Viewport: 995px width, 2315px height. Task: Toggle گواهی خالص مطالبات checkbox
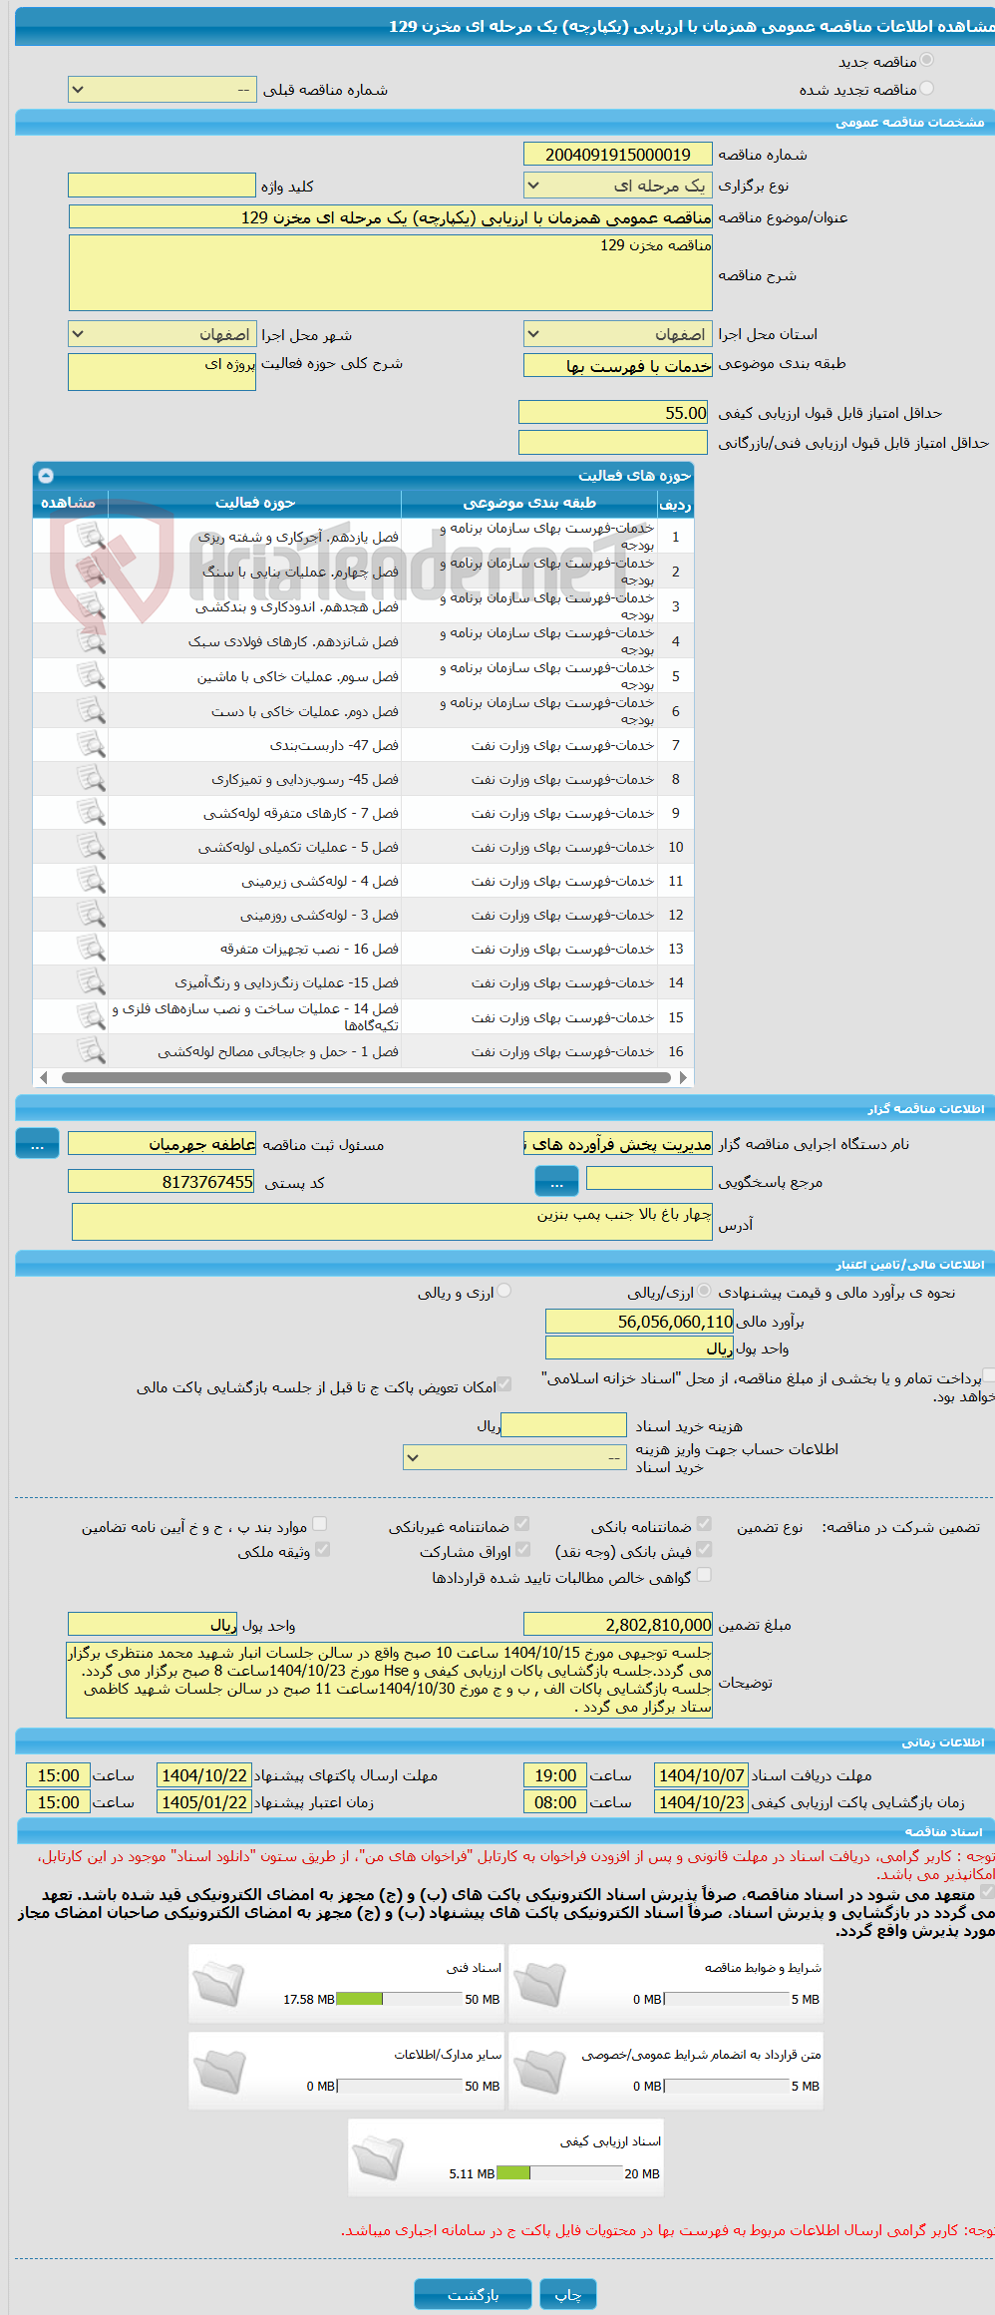click(x=704, y=1575)
